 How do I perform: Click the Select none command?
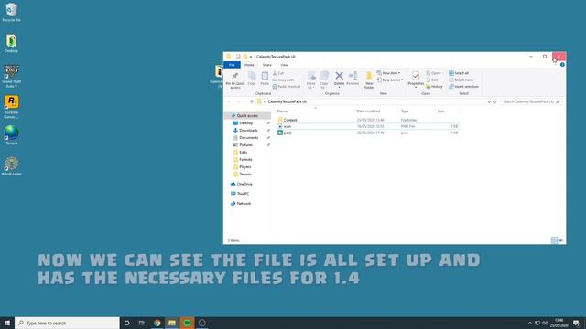click(x=461, y=80)
